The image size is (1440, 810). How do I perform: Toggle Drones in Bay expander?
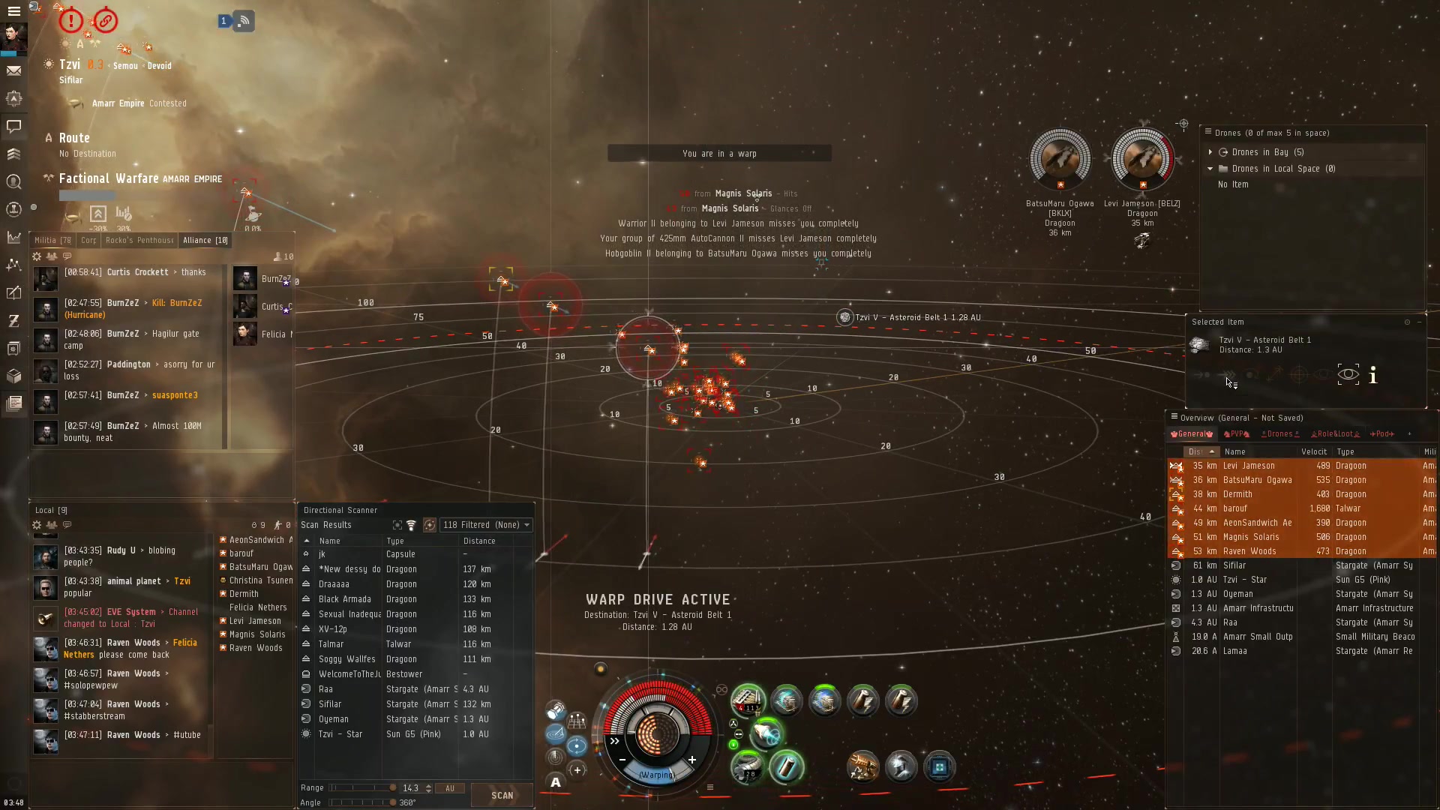(1210, 151)
